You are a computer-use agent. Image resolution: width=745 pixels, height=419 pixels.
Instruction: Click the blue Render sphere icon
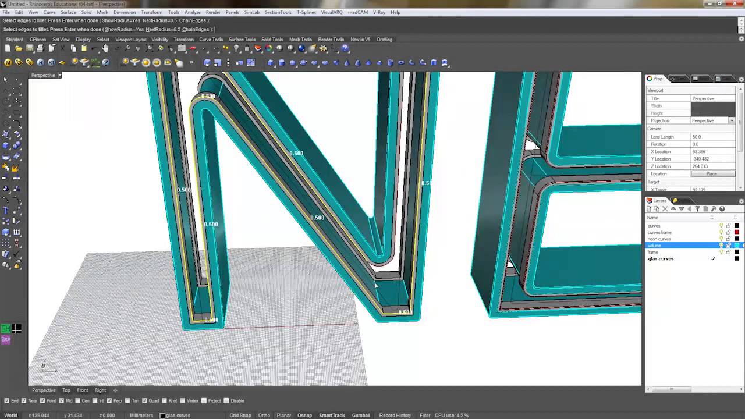coord(301,48)
